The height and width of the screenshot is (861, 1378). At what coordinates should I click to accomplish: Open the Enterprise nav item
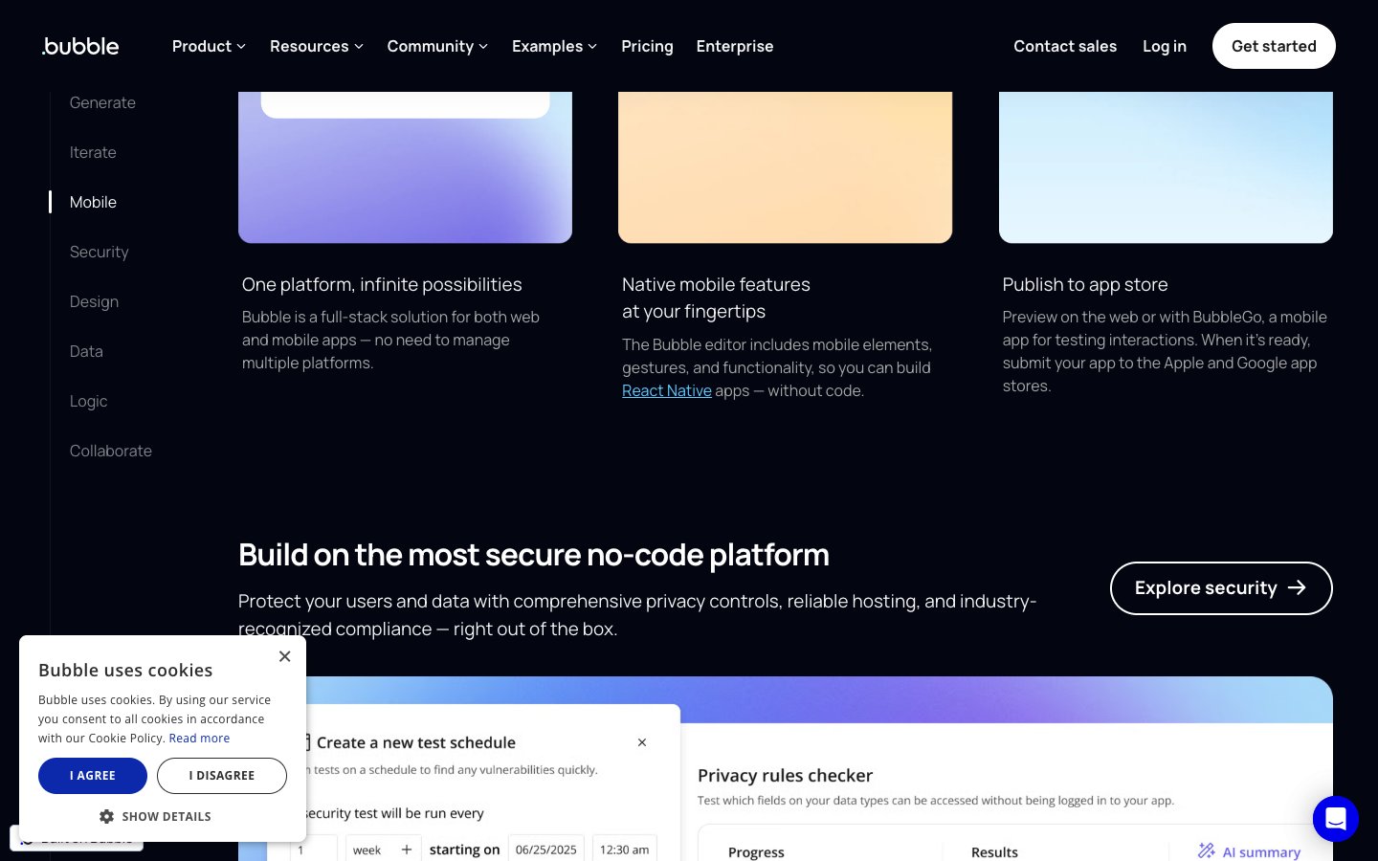pos(735,46)
